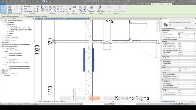Select the Copy tool next to Move
The image size is (196, 110).
(47, 11)
